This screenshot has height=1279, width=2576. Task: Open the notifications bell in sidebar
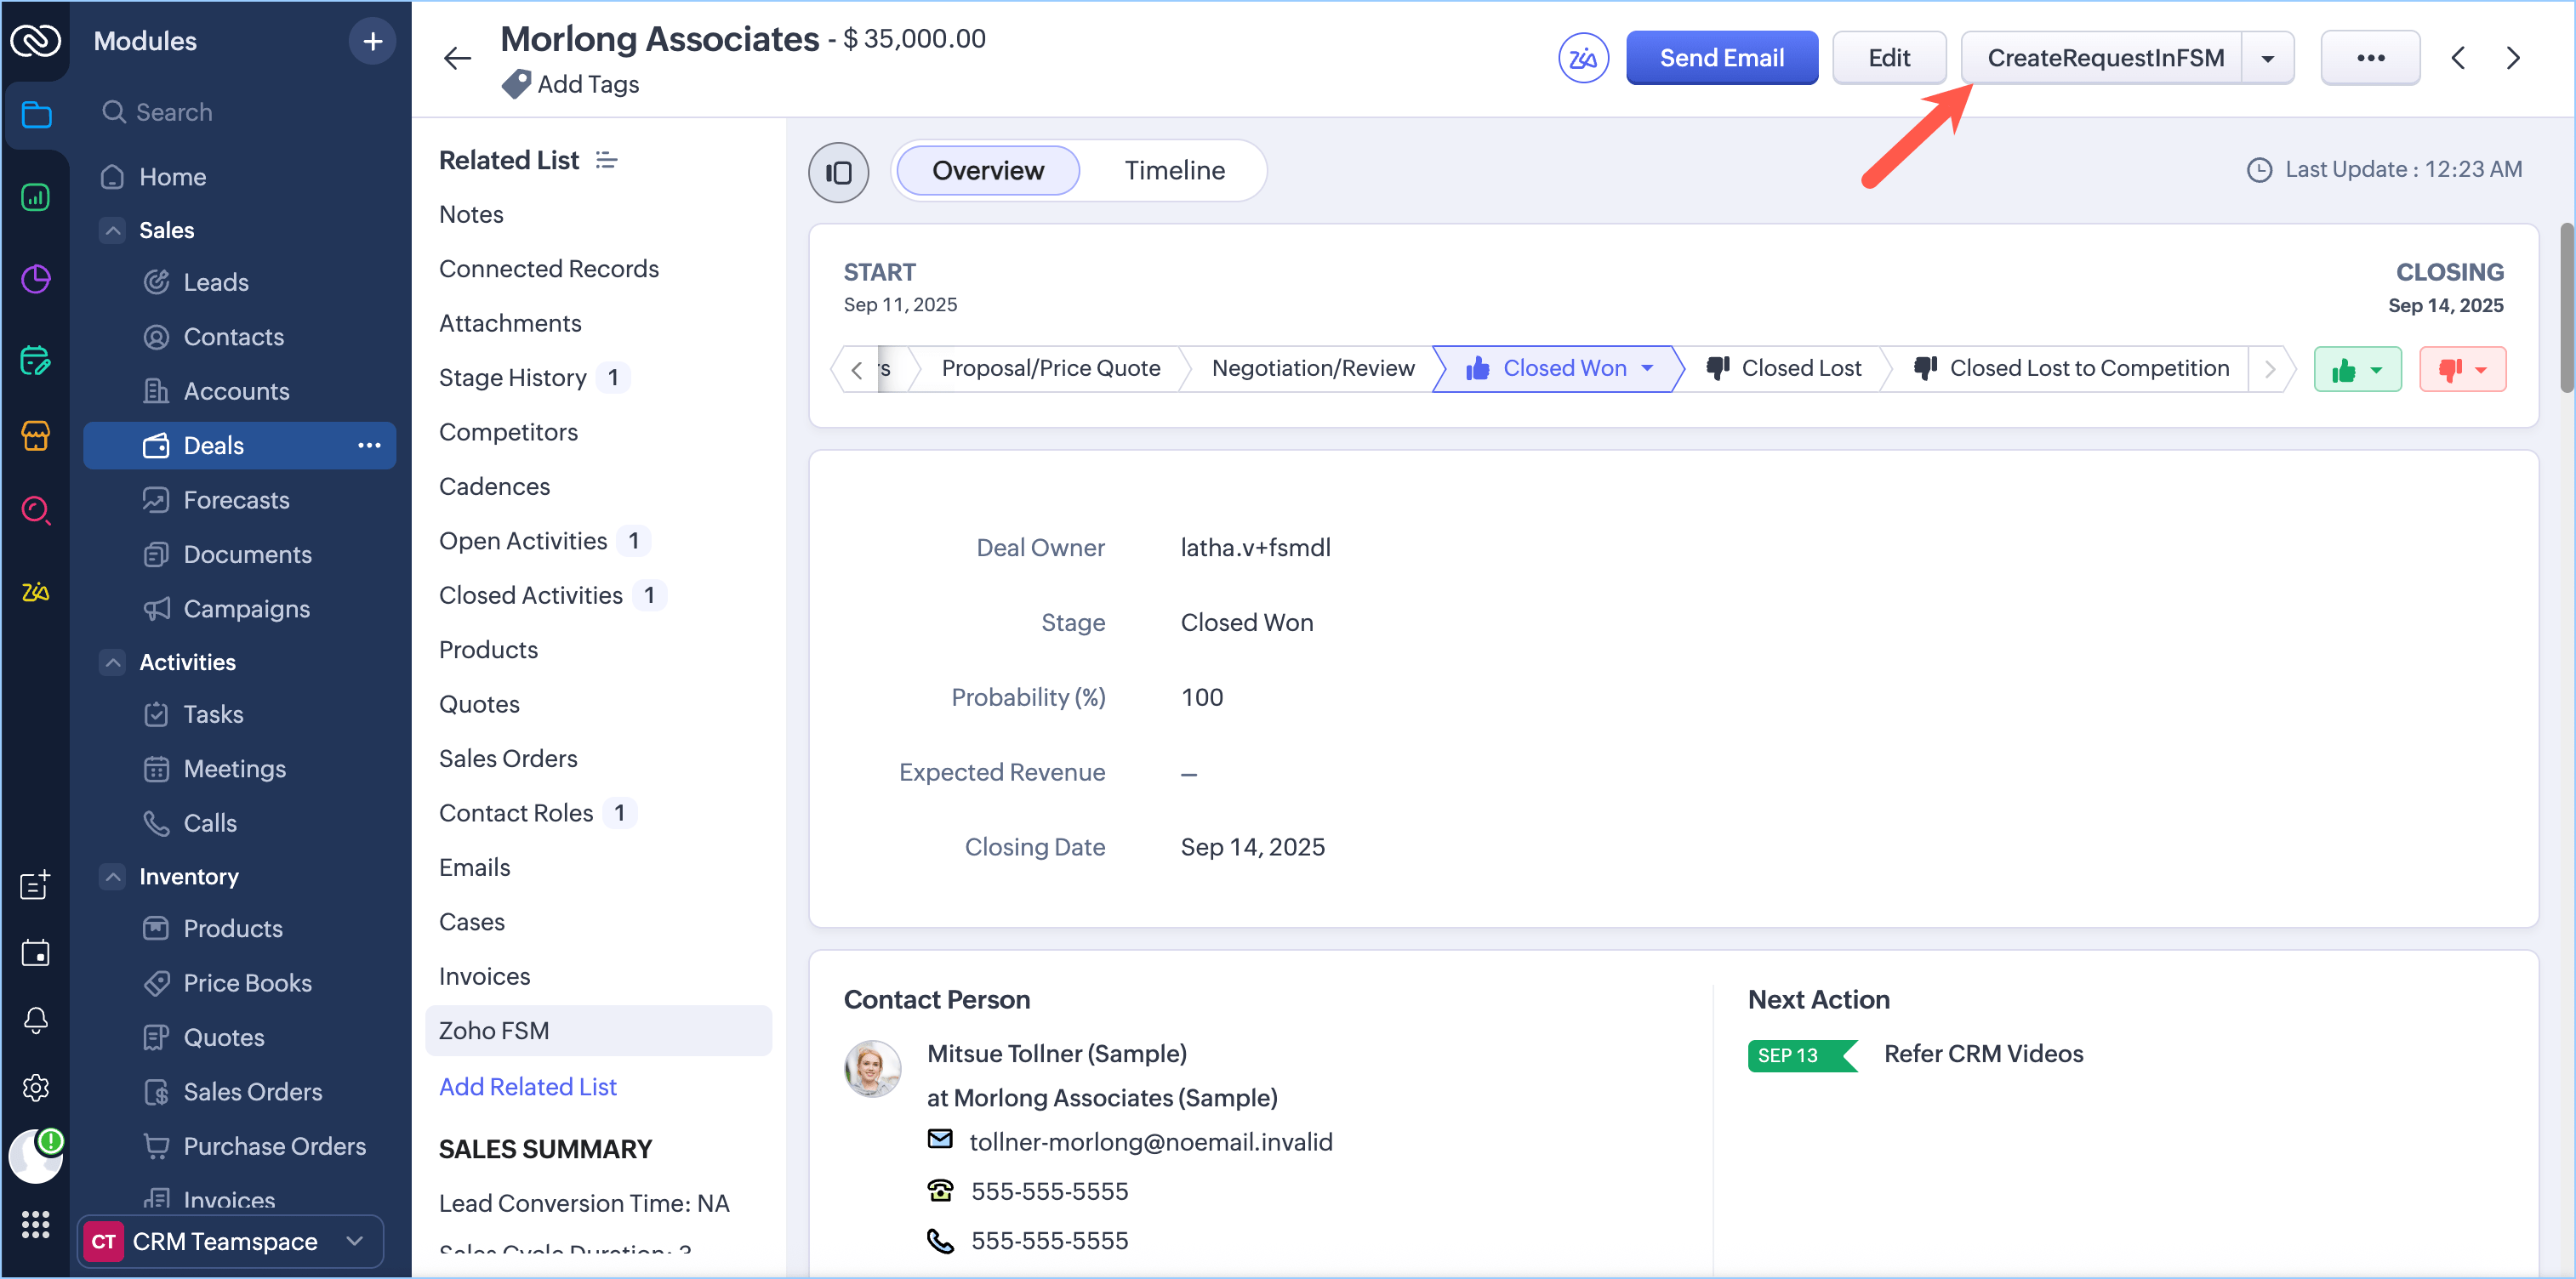tap(35, 1020)
